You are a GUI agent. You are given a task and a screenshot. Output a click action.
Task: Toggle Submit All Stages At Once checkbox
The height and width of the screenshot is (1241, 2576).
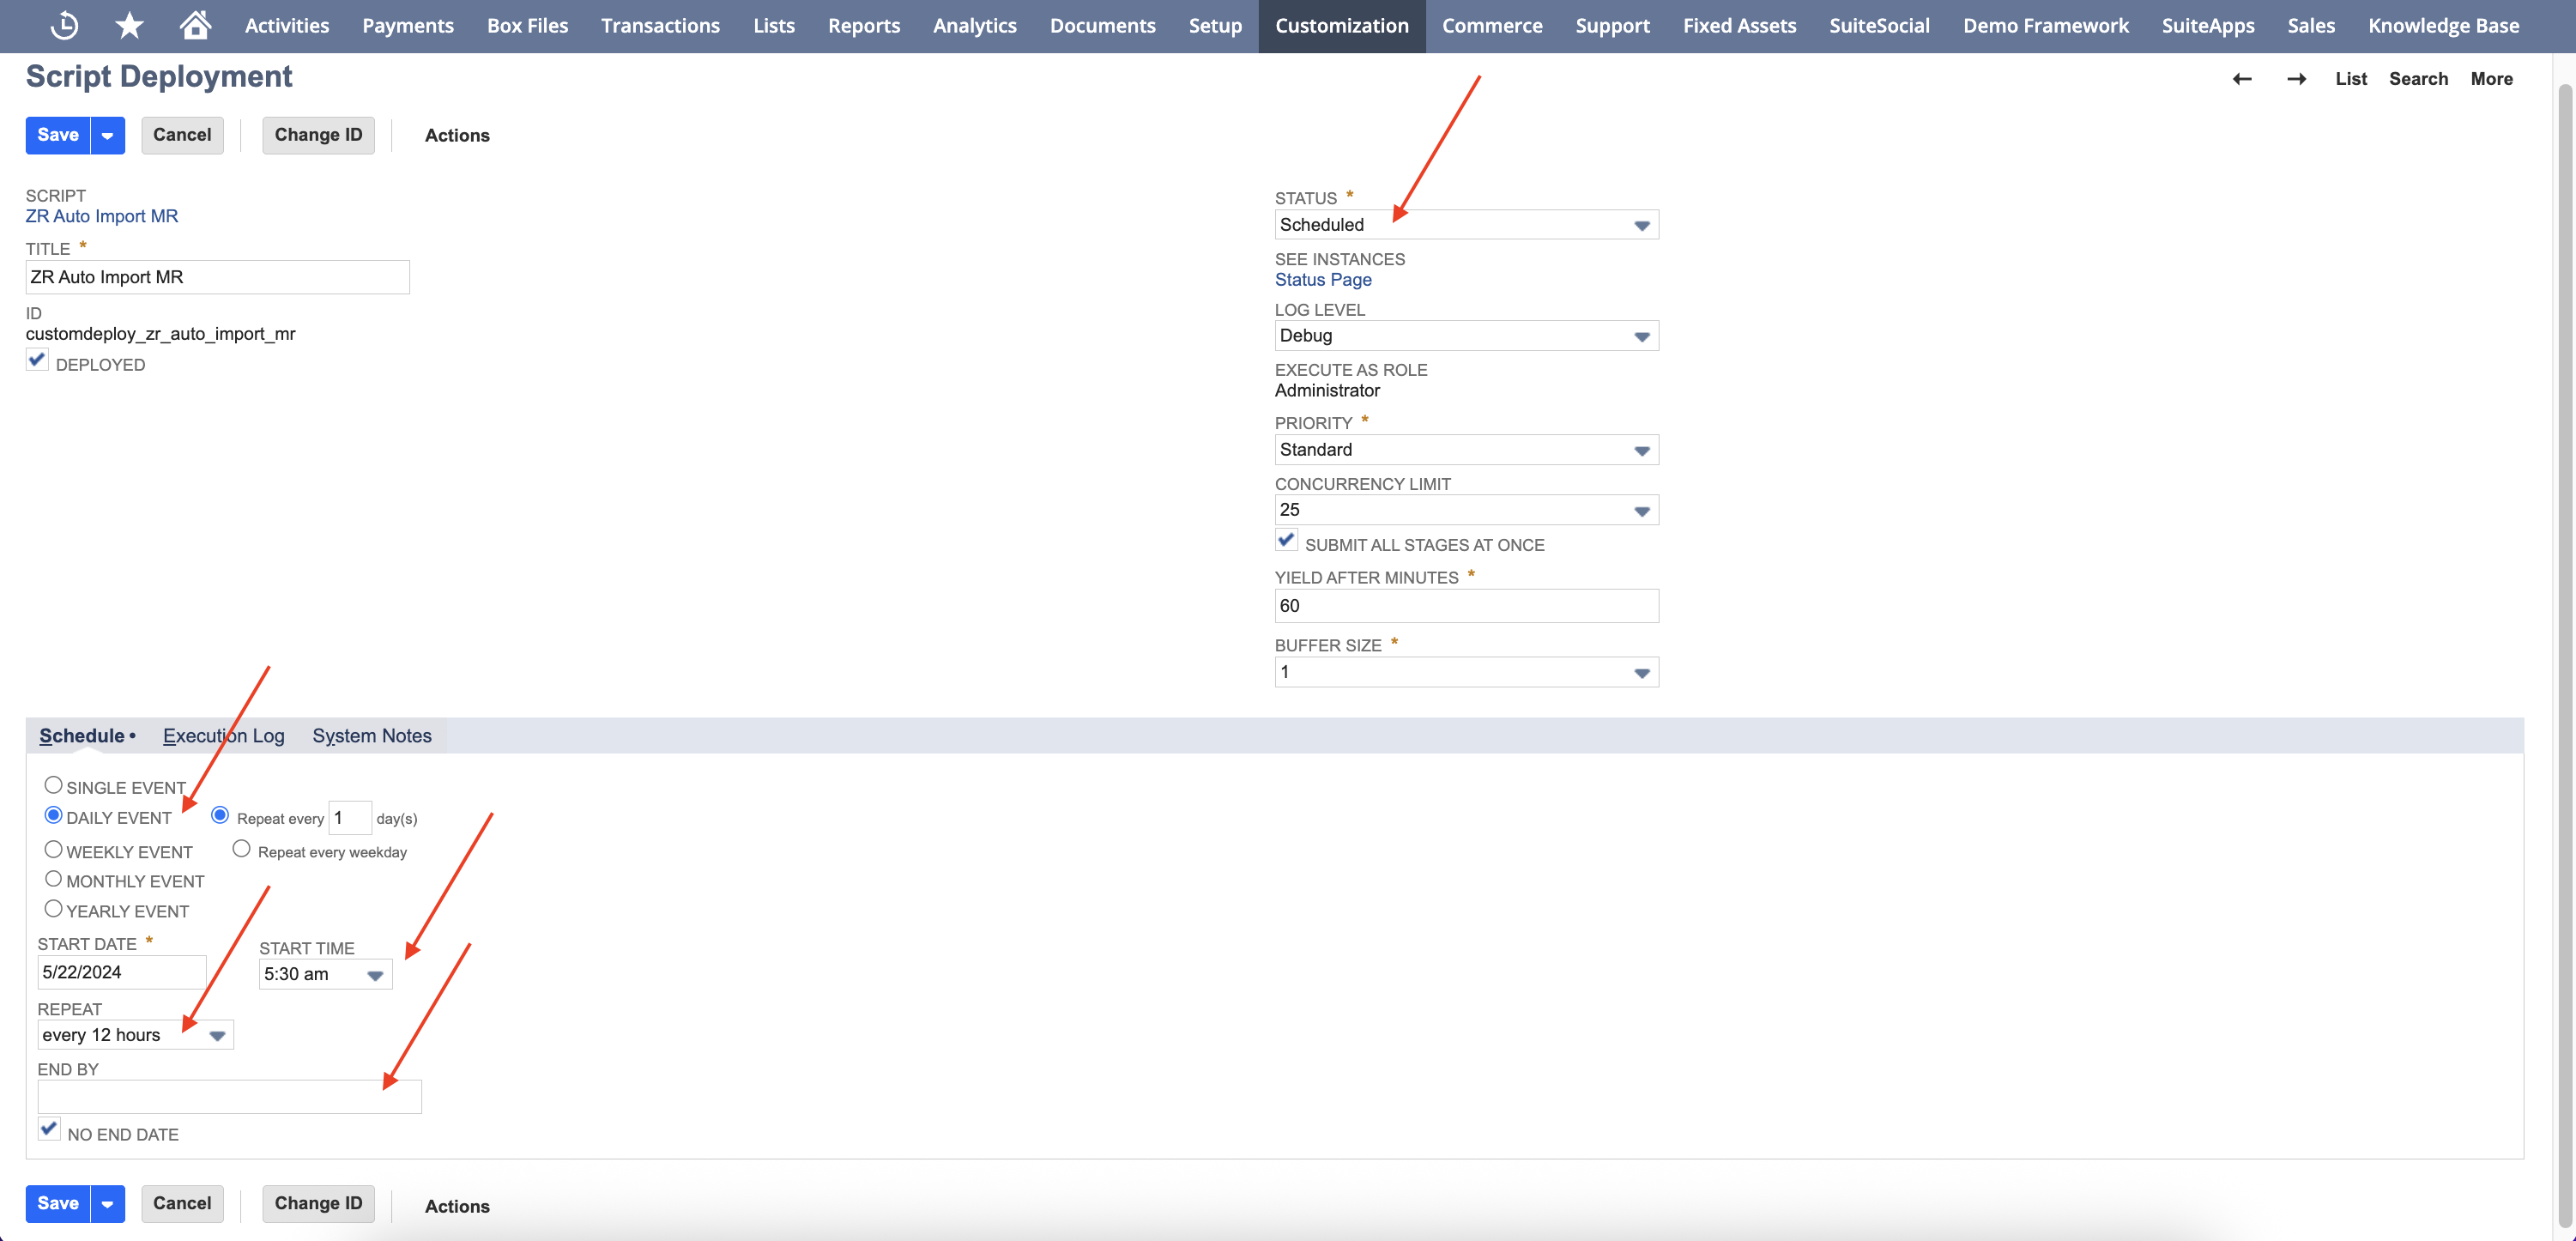(x=1286, y=541)
